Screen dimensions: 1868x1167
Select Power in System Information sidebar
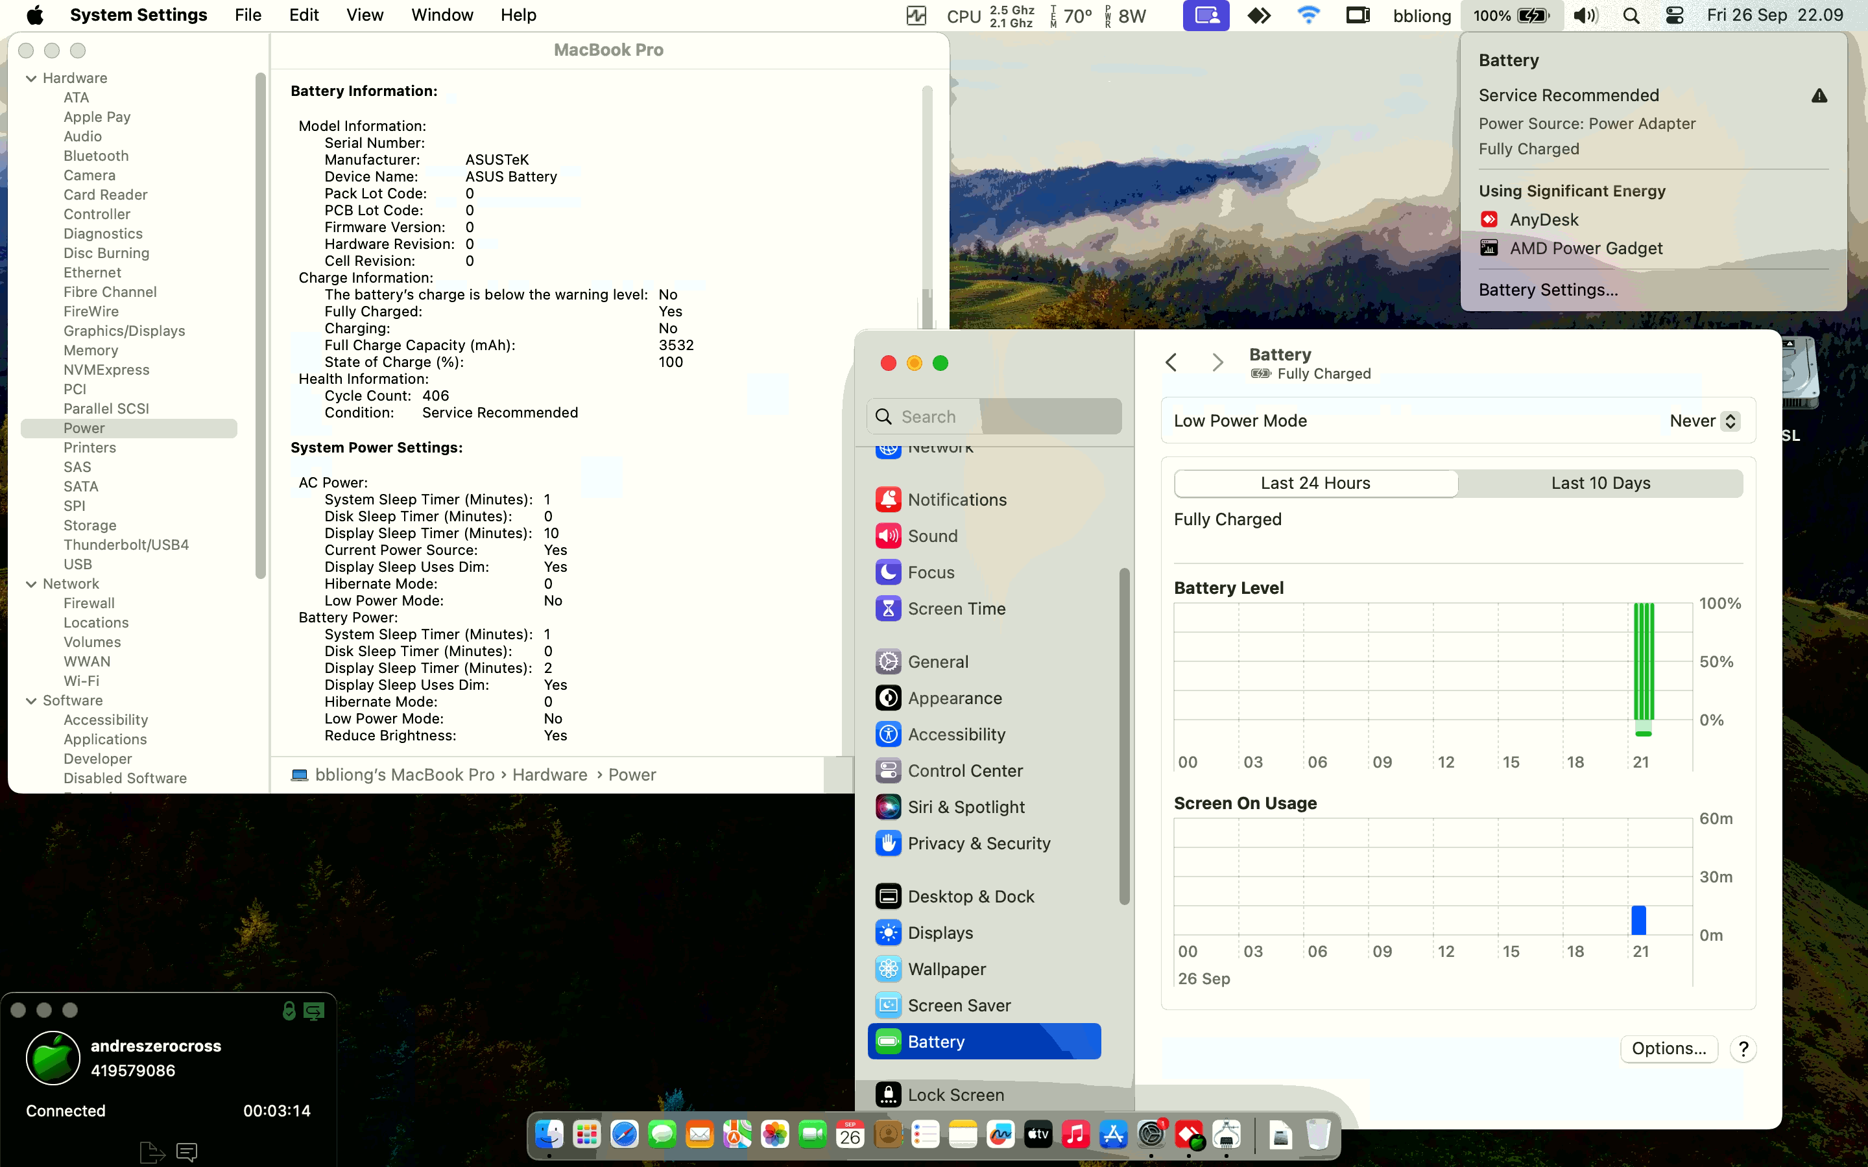pyautogui.click(x=129, y=429)
